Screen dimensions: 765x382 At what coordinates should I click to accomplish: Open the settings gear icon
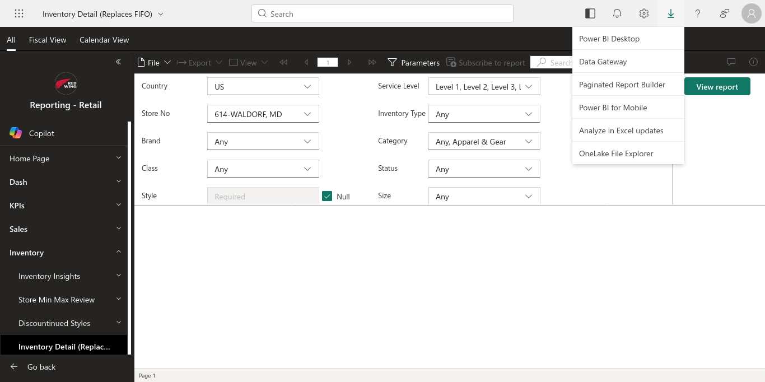pos(643,13)
